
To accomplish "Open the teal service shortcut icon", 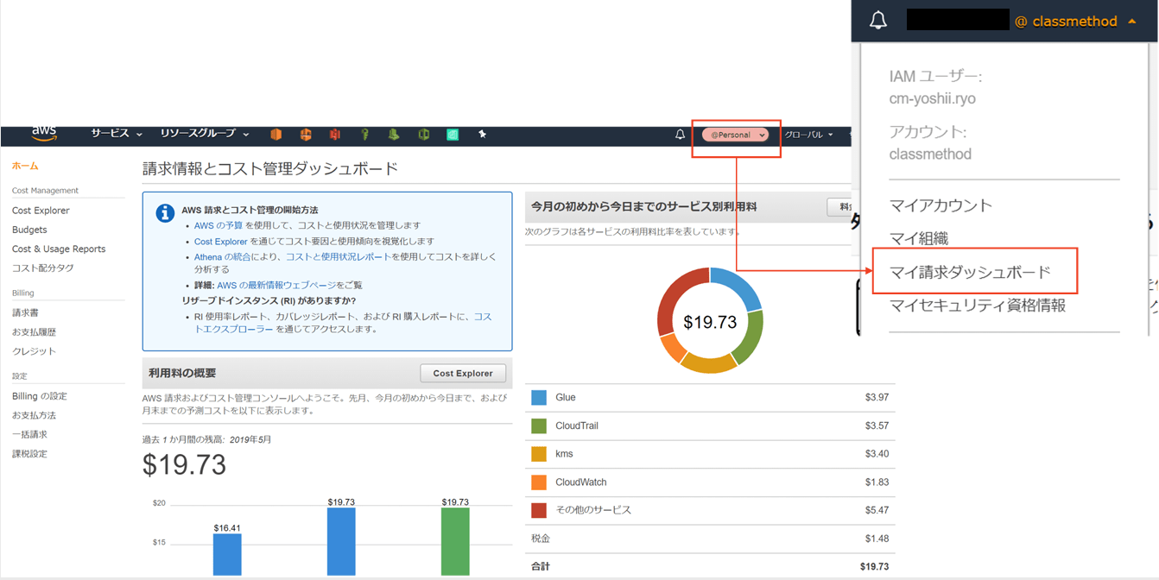I will [x=453, y=135].
